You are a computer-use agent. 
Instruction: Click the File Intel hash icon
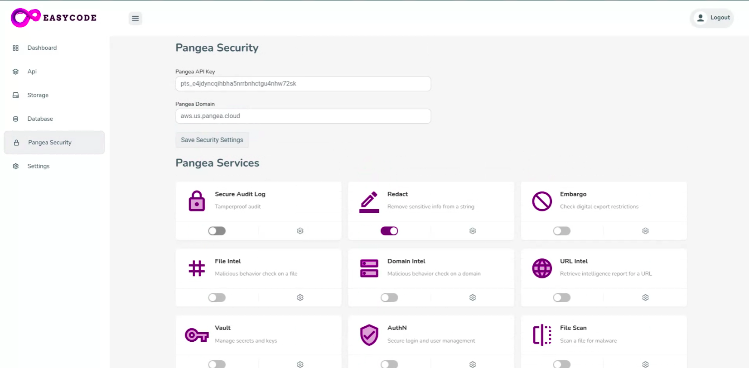coord(197,268)
